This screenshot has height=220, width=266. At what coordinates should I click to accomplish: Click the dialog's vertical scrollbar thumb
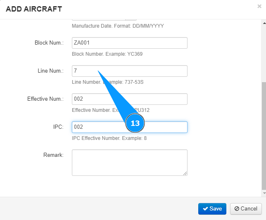point(264,136)
